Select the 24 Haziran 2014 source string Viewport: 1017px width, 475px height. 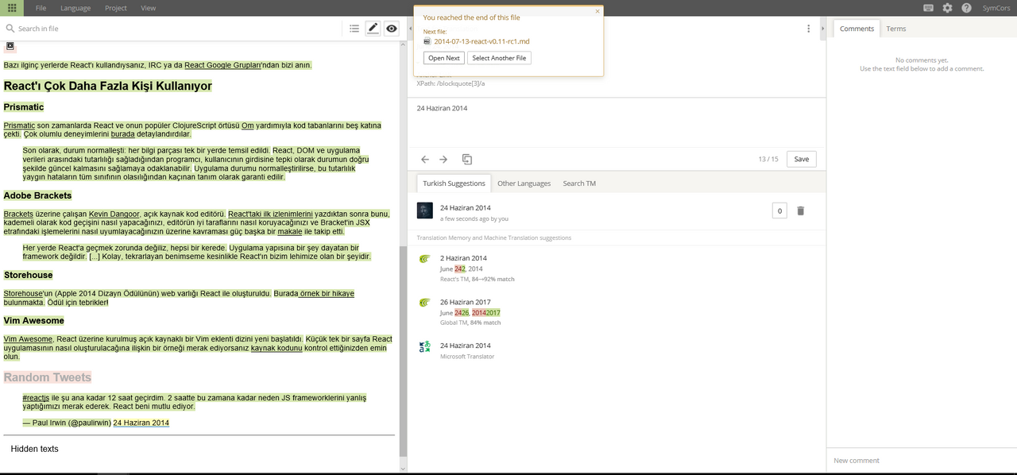pos(141,423)
